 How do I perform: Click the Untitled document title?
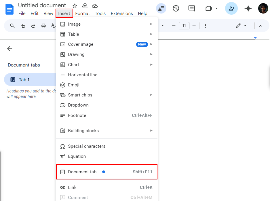pyautogui.click(x=42, y=5)
